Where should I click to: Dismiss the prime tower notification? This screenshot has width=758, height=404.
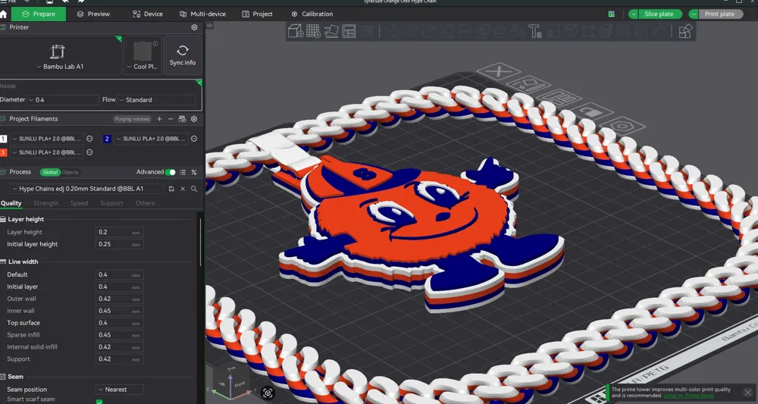point(748,393)
